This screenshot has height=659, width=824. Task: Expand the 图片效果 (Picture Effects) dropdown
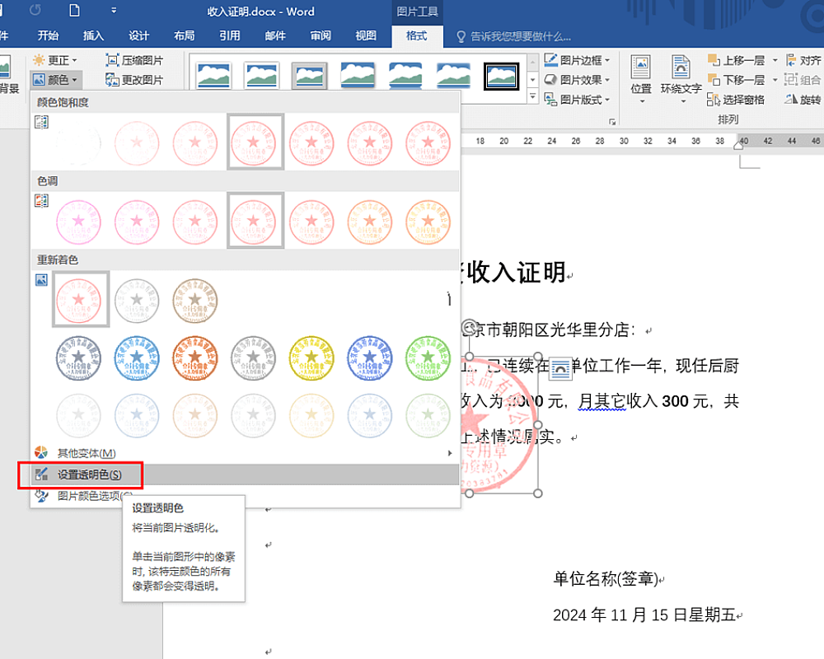[x=578, y=80]
